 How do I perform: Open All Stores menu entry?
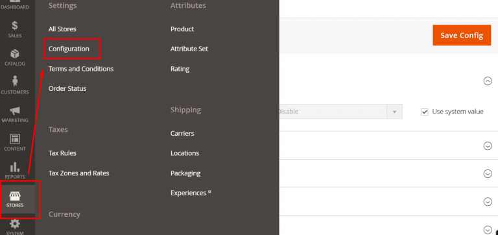[x=62, y=29]
